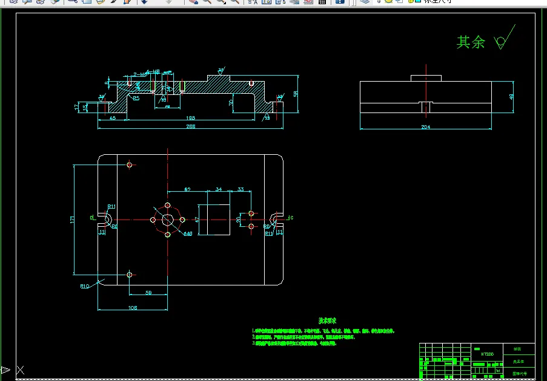Select the 30 dimension in section view
Image resolution: width=547 pixels, height=381 pixels.
pos(231,102)
